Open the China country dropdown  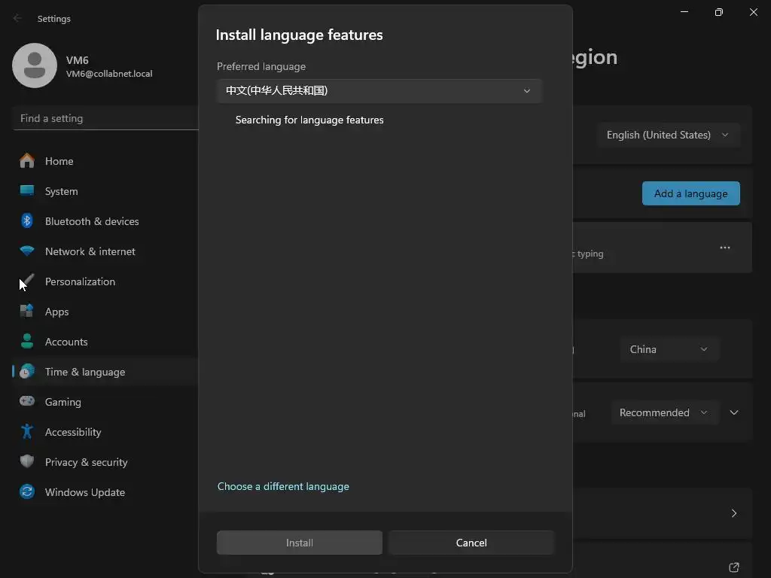click(669, 349)
